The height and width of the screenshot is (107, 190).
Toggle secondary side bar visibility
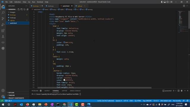(x=167, y=2)
